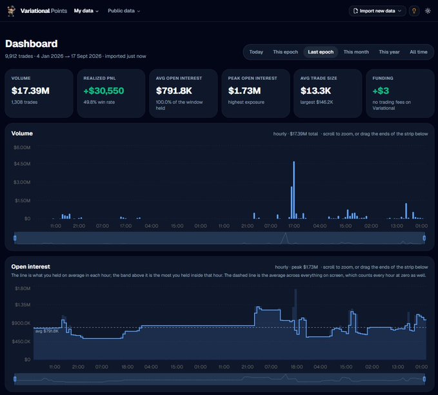This screenshot has width=438, height=395.
Task: Click the right handle of Open interest strip
Action: 424,379
